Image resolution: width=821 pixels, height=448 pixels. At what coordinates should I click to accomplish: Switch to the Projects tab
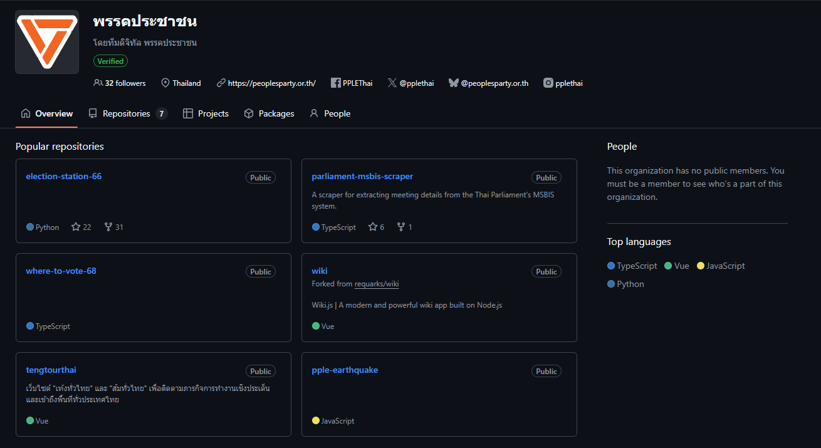(x=206, y=113)
